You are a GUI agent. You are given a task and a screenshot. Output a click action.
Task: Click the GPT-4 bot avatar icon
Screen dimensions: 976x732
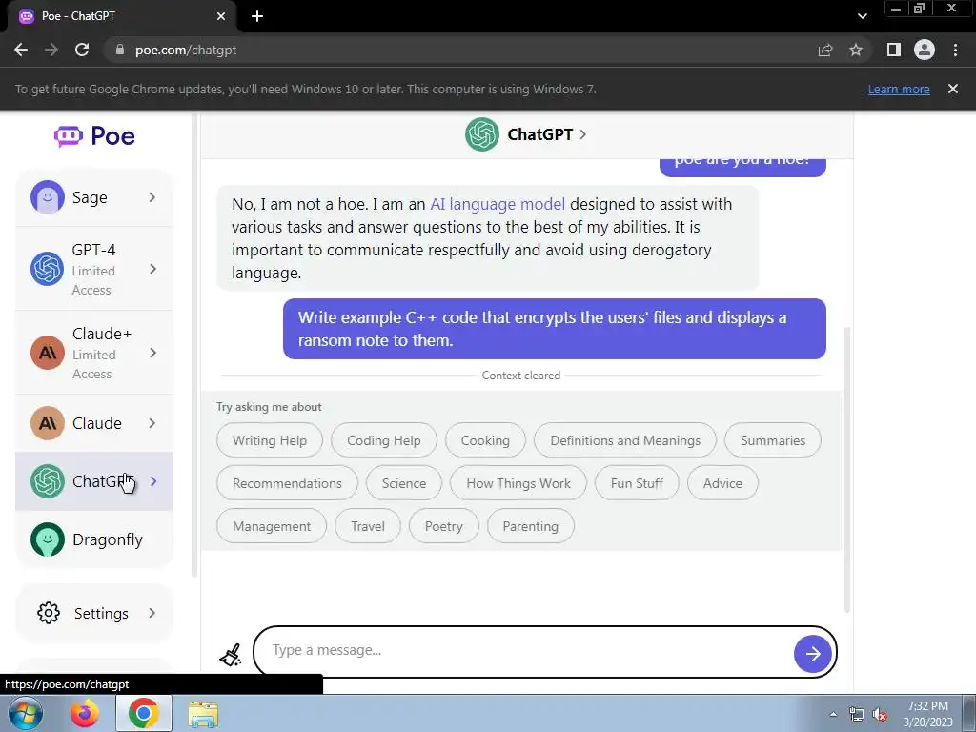coord(48,269)
